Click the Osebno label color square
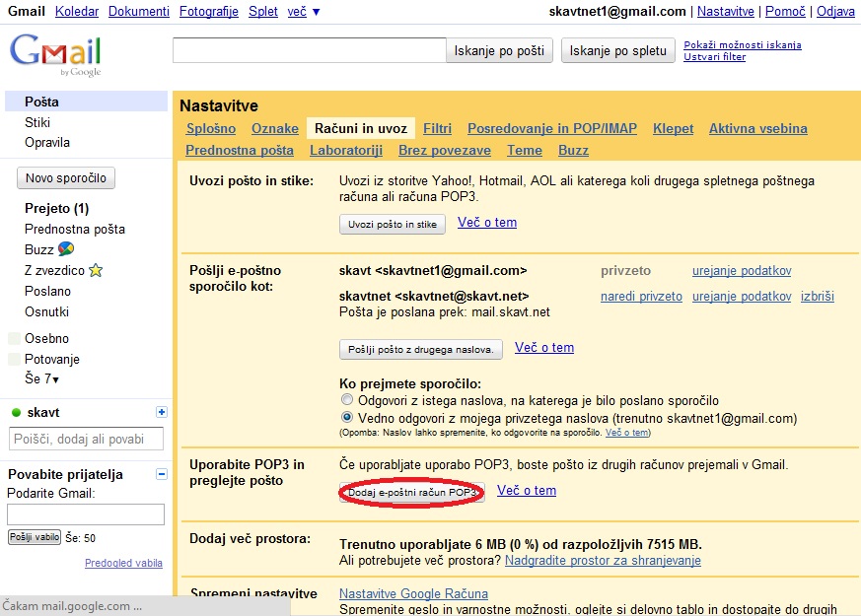The height and width of the screenshot is (616, 861). tap(15, 338)
